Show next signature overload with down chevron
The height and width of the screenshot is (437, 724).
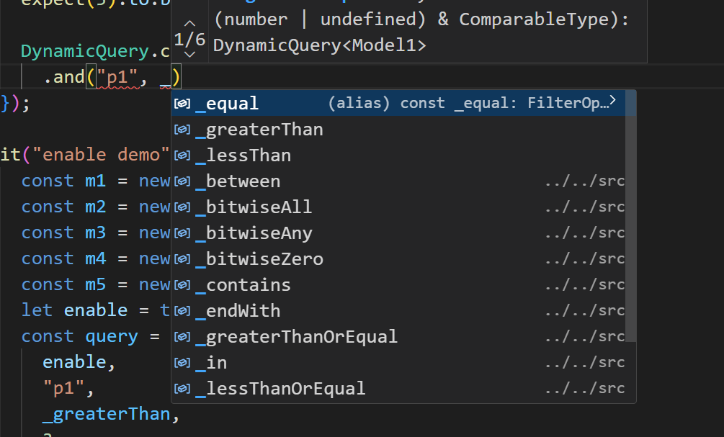[x=189, y=55]
